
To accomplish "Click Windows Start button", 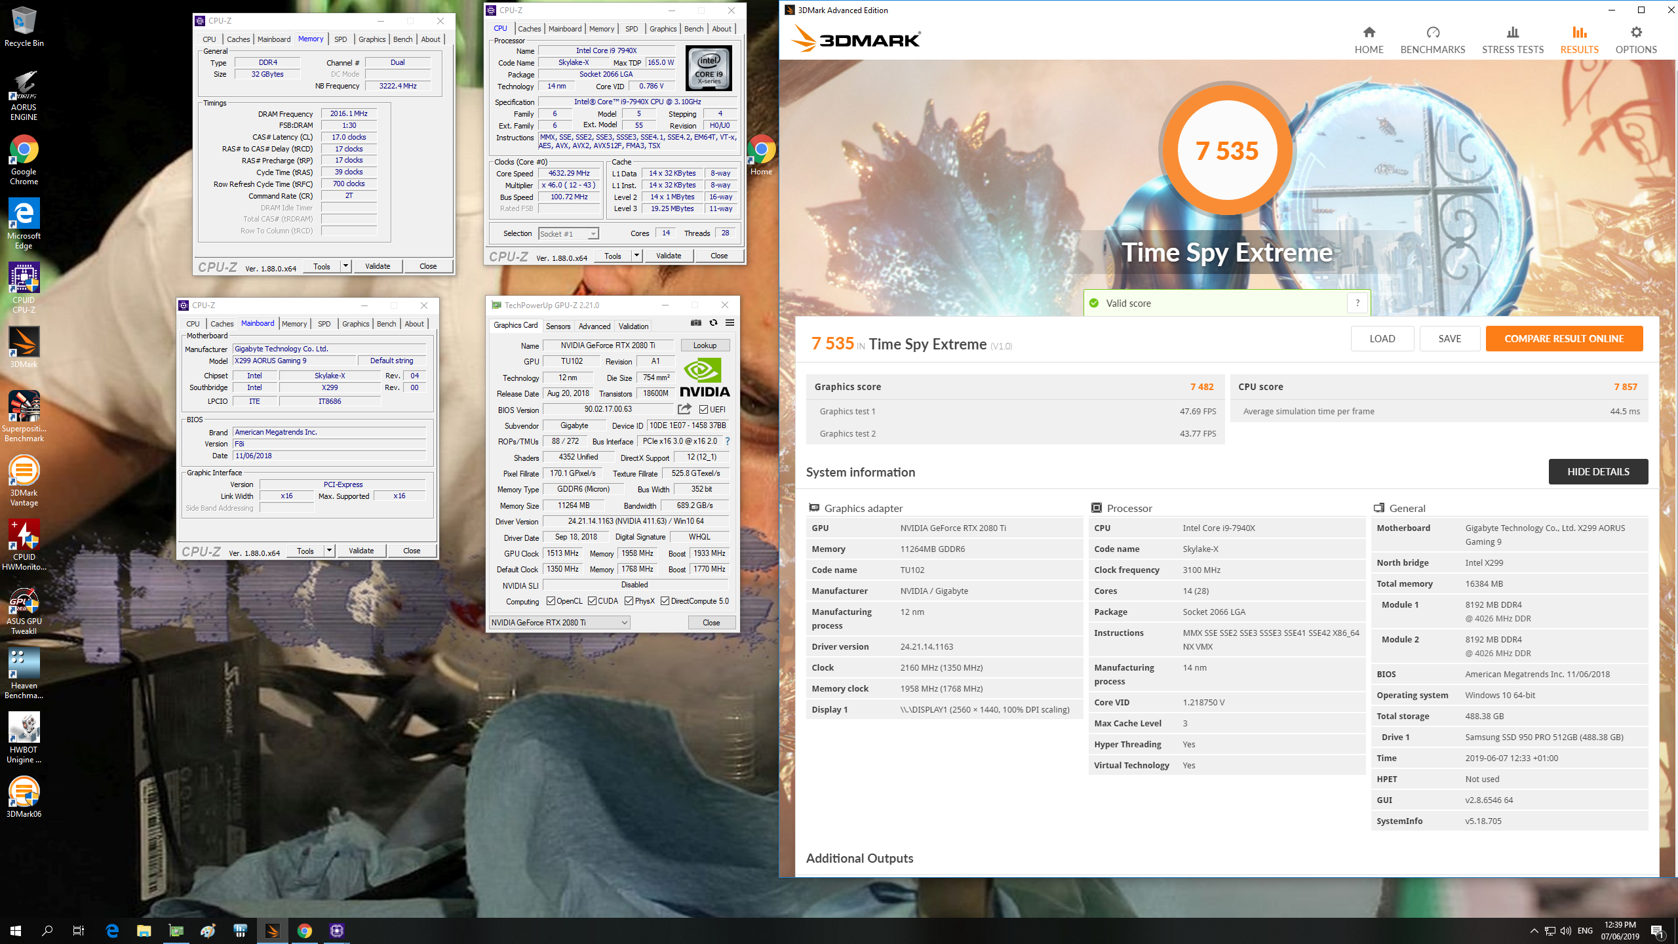I will 16,930.
